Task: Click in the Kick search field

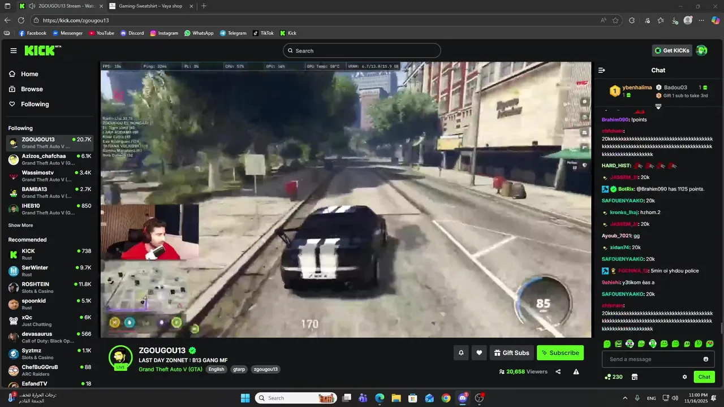Action: [x=361, y=50]
